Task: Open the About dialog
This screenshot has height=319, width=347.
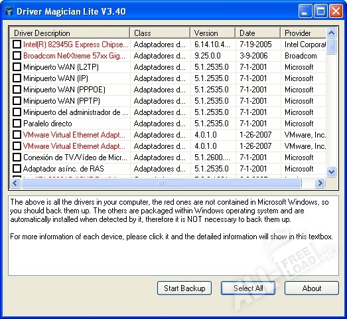Action: (312, 288)
